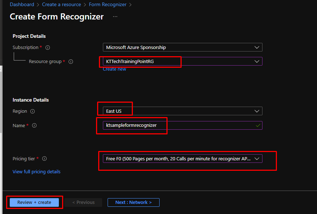Open View full pricing details link
Viewport: 317px width, 214px height.
(36, 172)
